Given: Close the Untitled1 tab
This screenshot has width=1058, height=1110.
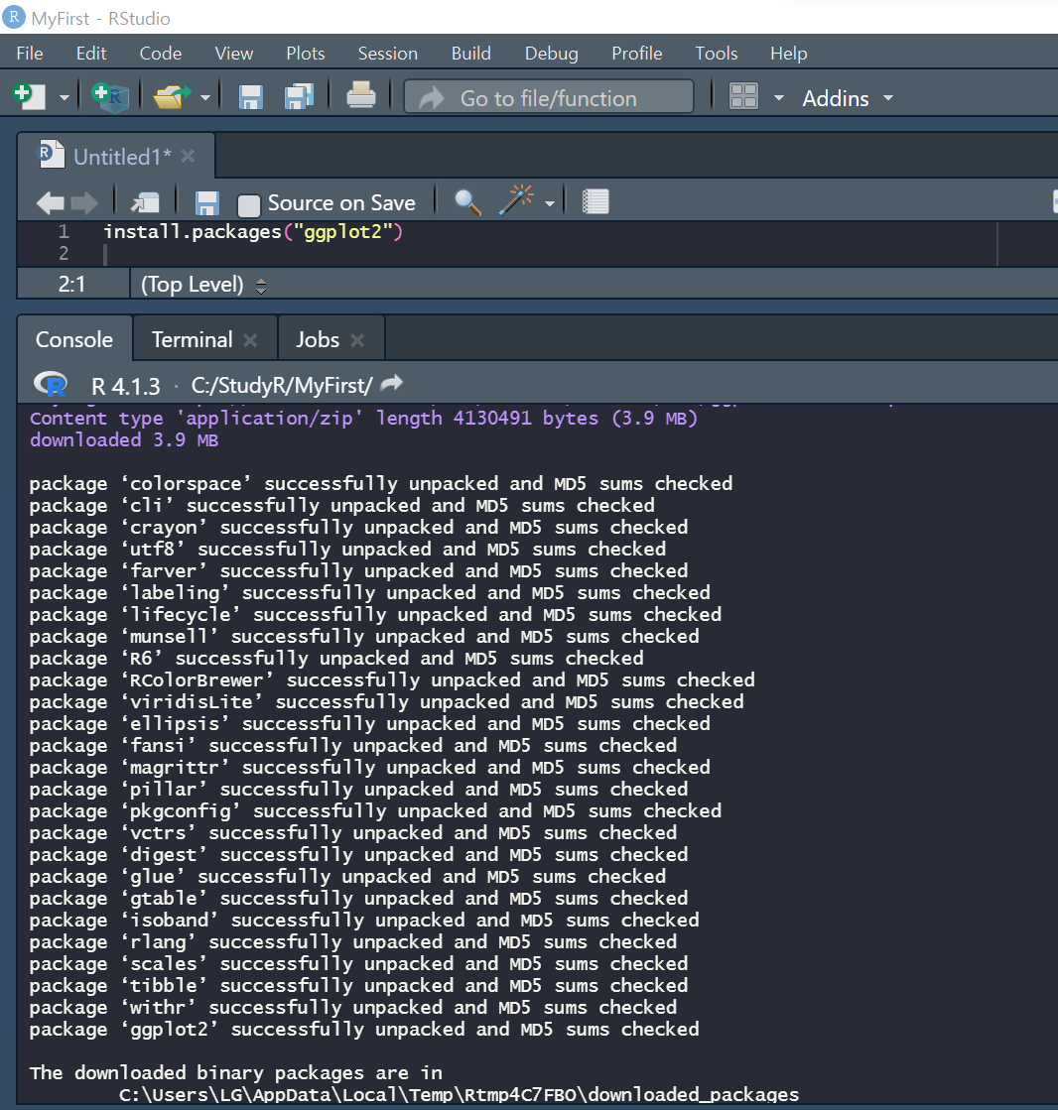Looking at the screenshot, I should coord(188,156).
